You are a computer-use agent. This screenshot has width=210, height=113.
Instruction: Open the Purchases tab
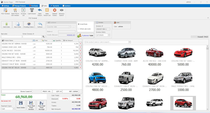point(34,6)
